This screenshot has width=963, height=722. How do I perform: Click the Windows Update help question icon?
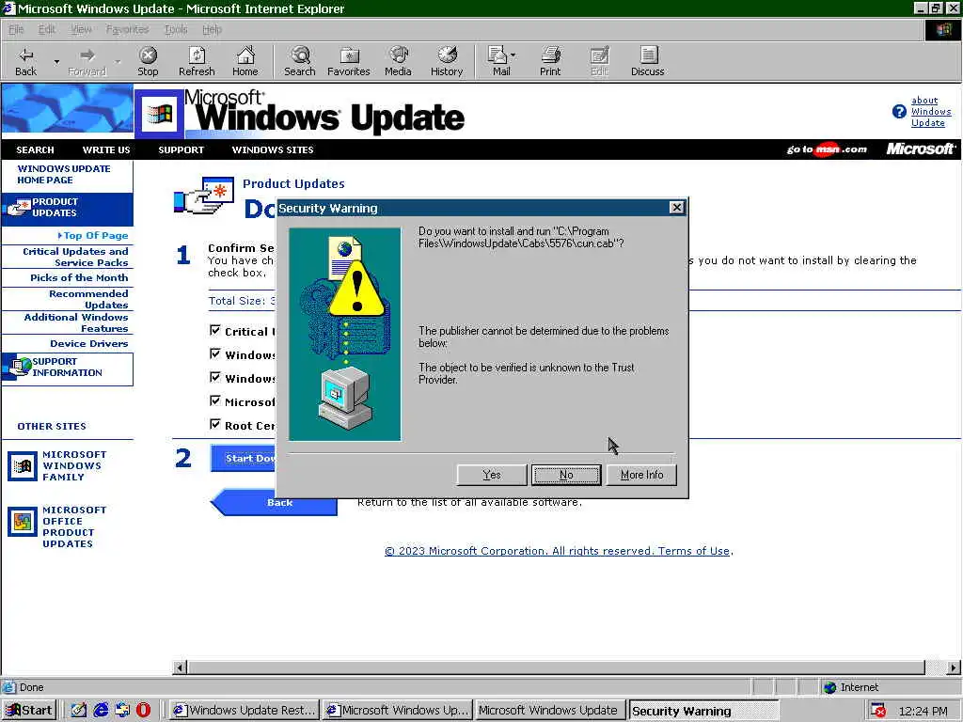click(898, 112)
